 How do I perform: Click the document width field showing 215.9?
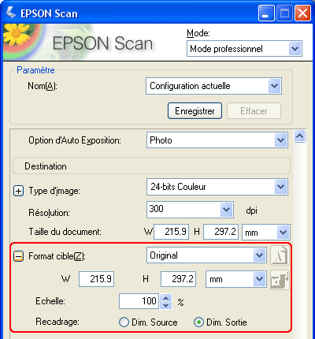point(171,232)
